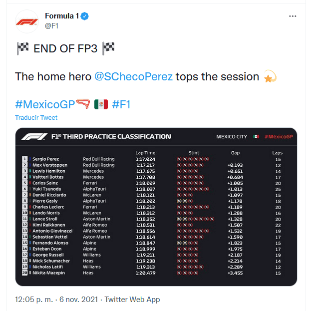This screenshot has width=312, height=311.
Task: Click Traducir Tweet to translate
Action: point(36,118)
